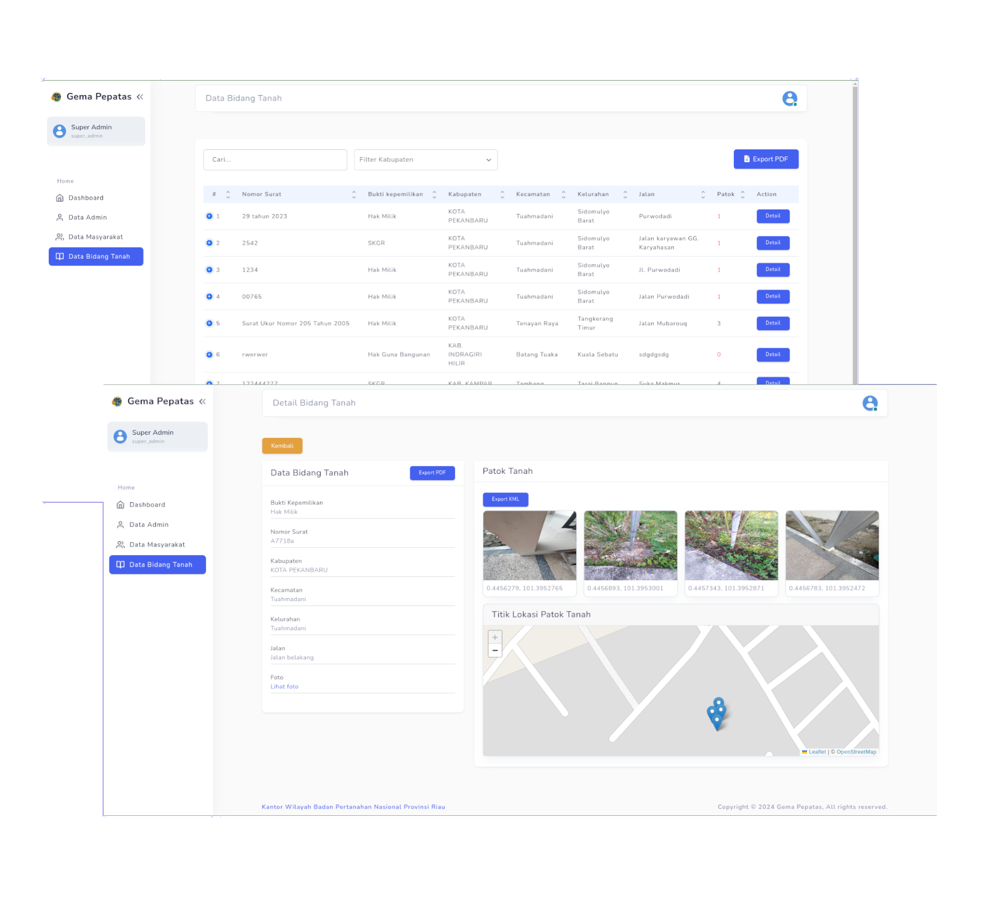This screenshot has width=986, height=899.
Task: Click the map zoom in plus button
Action: pos(495,637)
